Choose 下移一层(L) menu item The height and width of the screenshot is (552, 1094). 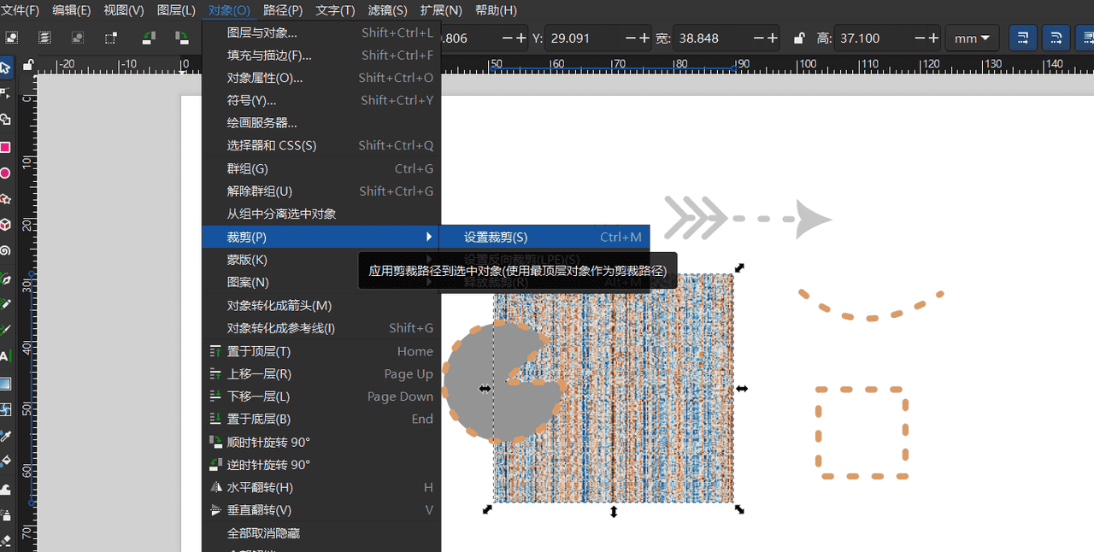point(321,396)
